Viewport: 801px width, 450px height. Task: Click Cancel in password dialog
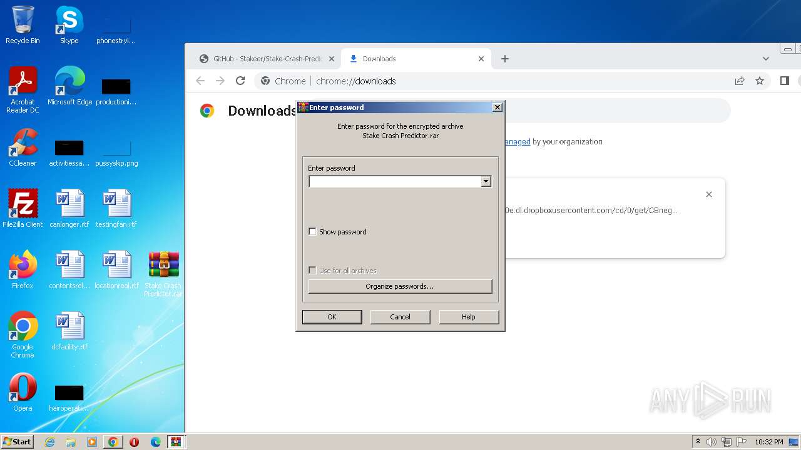point(400,317)
